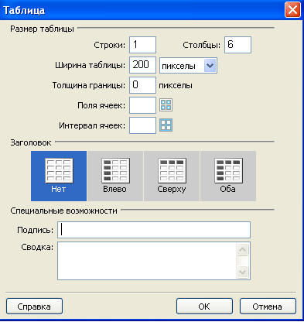This screenshot has width=304, height=322.
Task: Click into the 'Строки' rows field
Action: tap(142, 45)
